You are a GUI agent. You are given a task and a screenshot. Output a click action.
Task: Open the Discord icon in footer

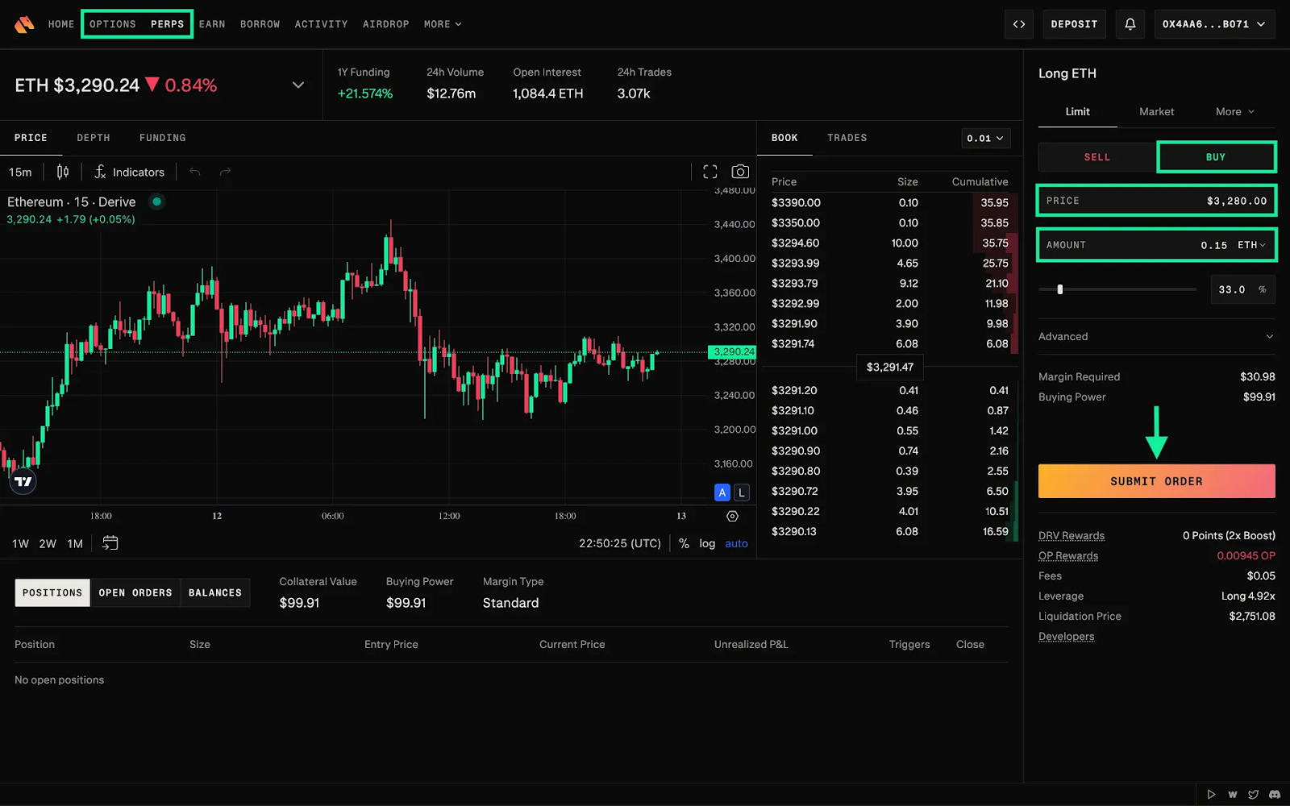1275,794
